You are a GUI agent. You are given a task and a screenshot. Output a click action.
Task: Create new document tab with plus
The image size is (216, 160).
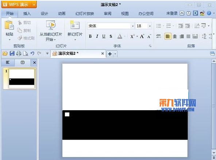110,54
